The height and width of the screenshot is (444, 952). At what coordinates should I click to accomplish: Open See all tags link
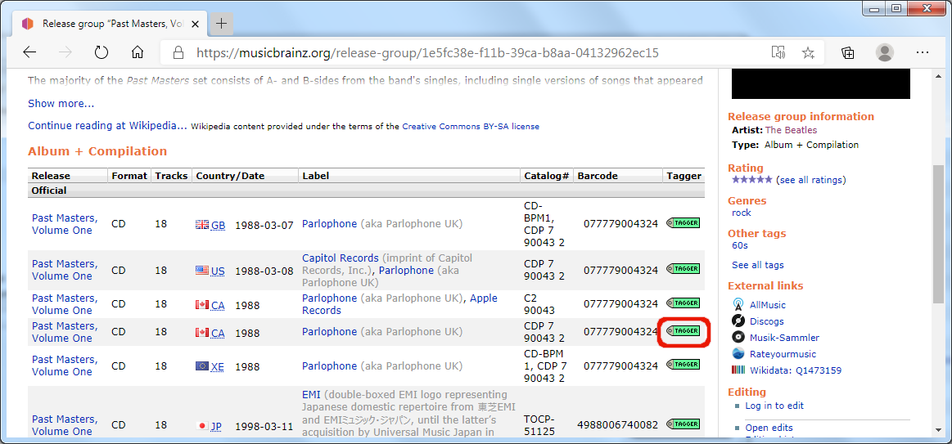(758, 264)
